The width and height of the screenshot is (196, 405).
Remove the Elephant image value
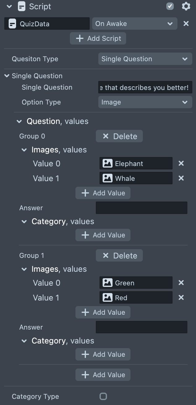click(181, 163)
